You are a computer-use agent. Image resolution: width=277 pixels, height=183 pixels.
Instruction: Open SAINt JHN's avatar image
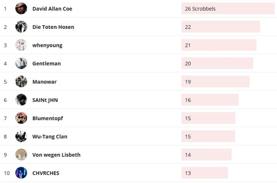click(x=21, y=100)
